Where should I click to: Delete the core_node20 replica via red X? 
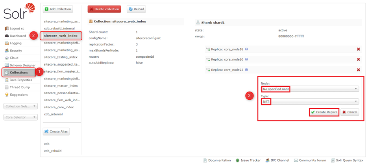point(358,60)
